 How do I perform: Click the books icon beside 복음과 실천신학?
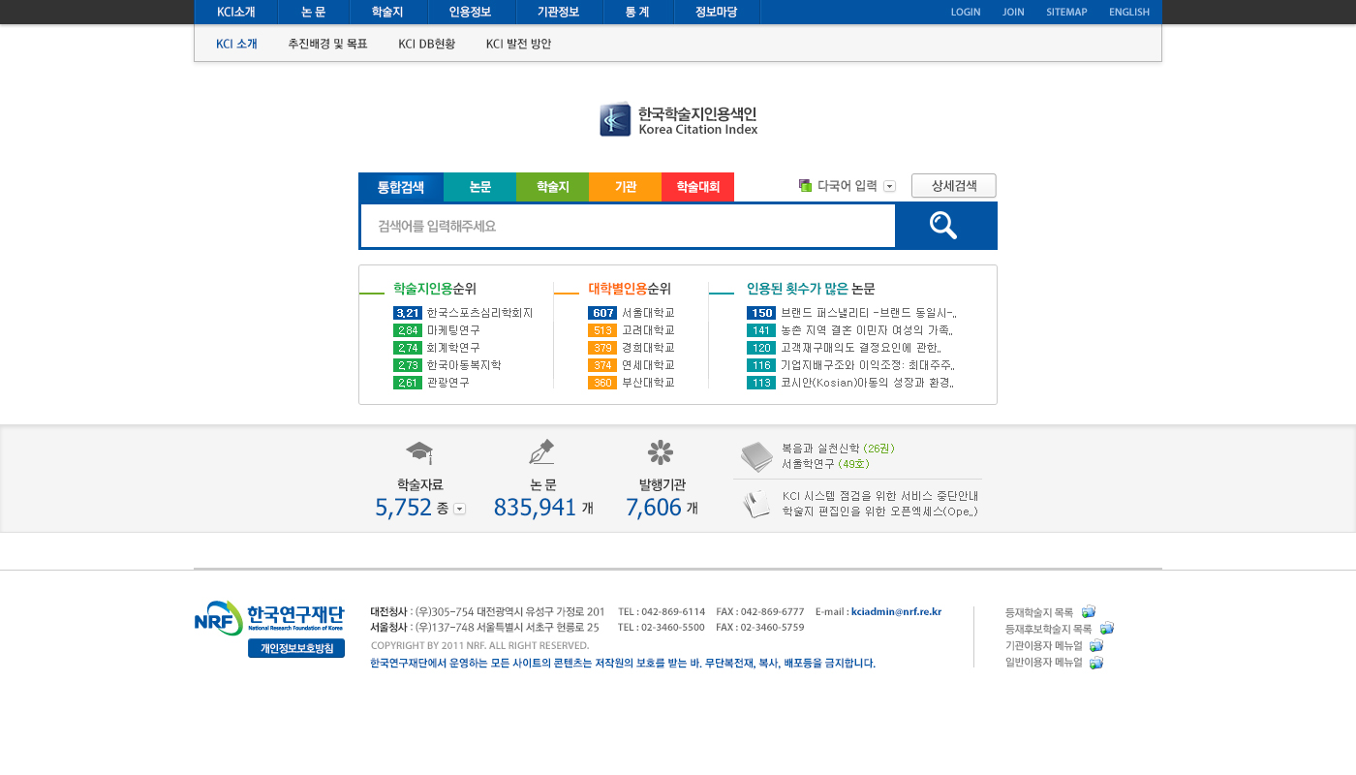click(756, 456)
